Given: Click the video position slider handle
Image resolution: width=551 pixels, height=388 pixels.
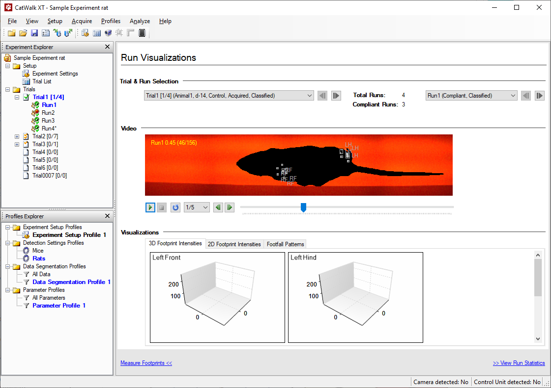Looking at the screenshot, I should coord(303,207).
